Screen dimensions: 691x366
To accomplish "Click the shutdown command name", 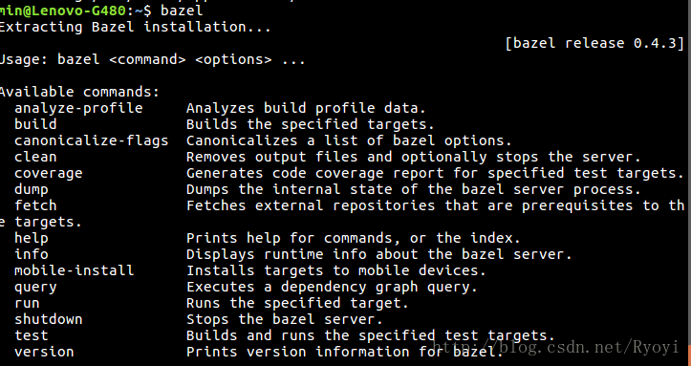I will click(x=48, y=319).
